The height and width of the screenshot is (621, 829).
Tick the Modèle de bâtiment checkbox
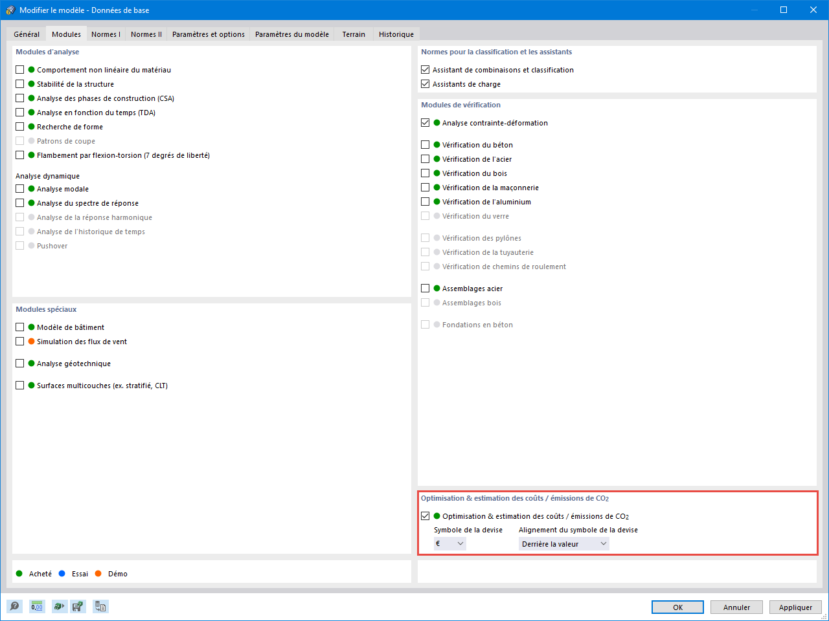pyautogui.click(x=20, y=327)
